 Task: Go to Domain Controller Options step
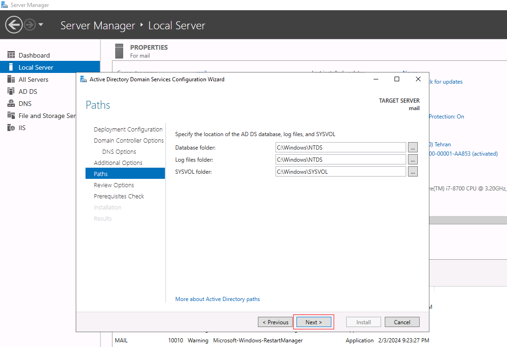(129, 141)
